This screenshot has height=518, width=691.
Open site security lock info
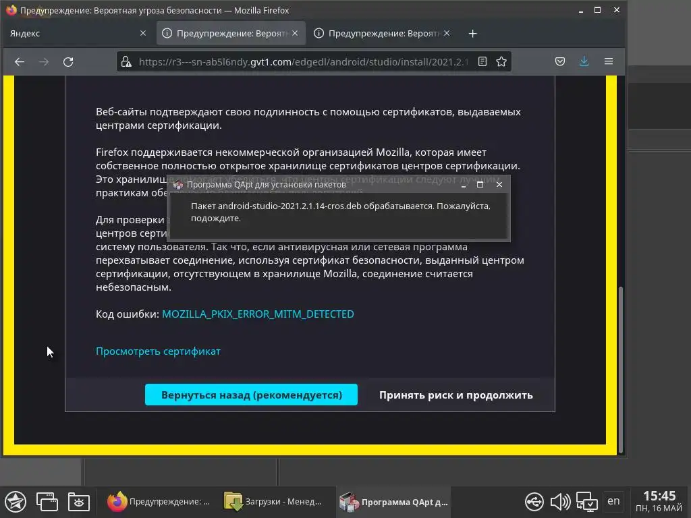pyautogui.click(x=126, y=61)
